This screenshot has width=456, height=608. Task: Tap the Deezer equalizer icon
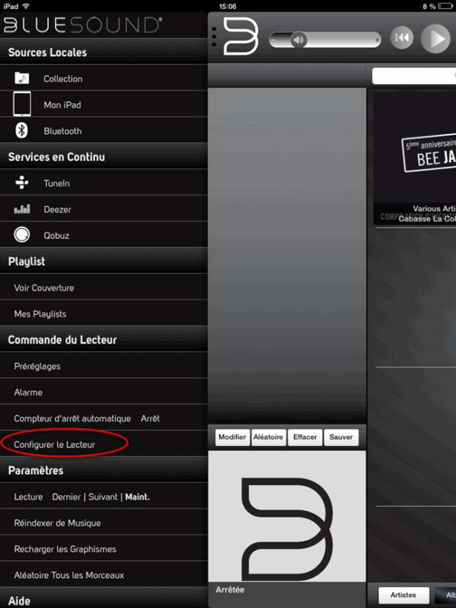point(22,209)
